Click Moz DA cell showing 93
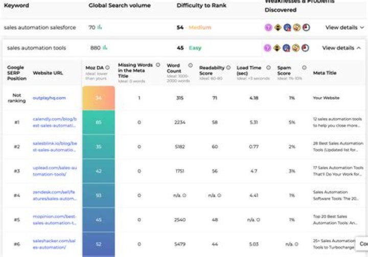Image resolution: width=368 pixels, height=257 pixels. (99, 195)
